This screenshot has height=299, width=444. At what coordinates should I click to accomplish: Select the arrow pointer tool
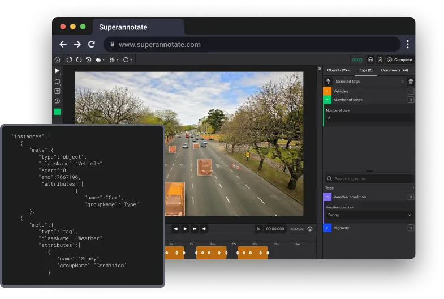(x=57, y=71)
